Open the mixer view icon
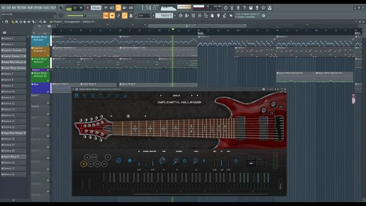The height and width of the screenshot is (206, 366). 200,15
